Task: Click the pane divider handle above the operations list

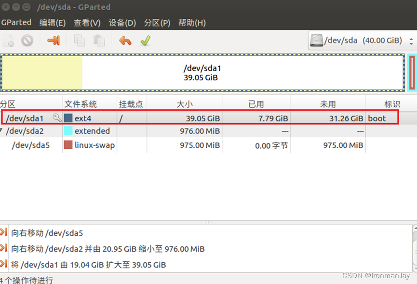Action: [x=208, y=222]
